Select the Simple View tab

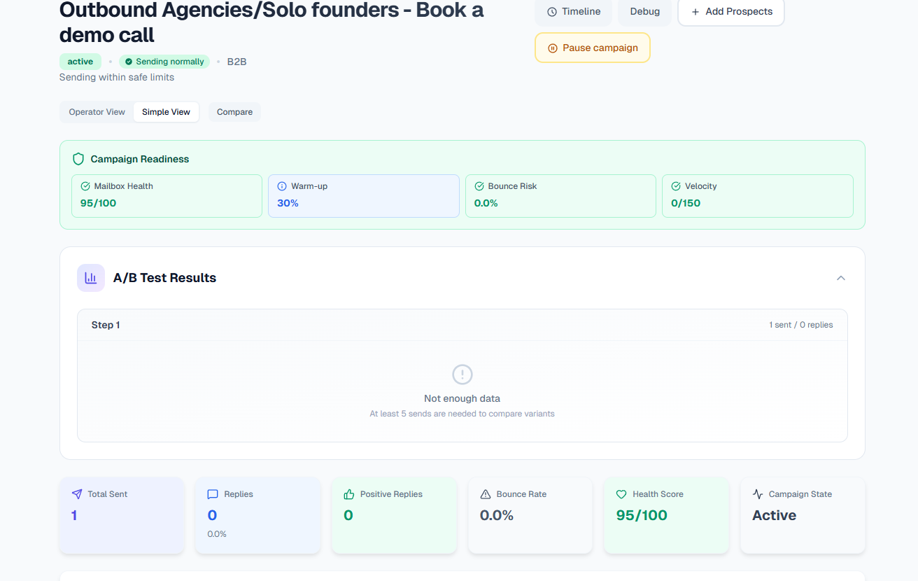pos(166,111)
